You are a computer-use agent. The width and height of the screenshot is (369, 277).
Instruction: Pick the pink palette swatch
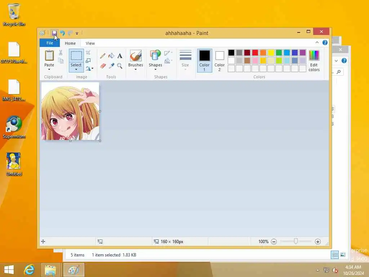(x=255, y=61)
